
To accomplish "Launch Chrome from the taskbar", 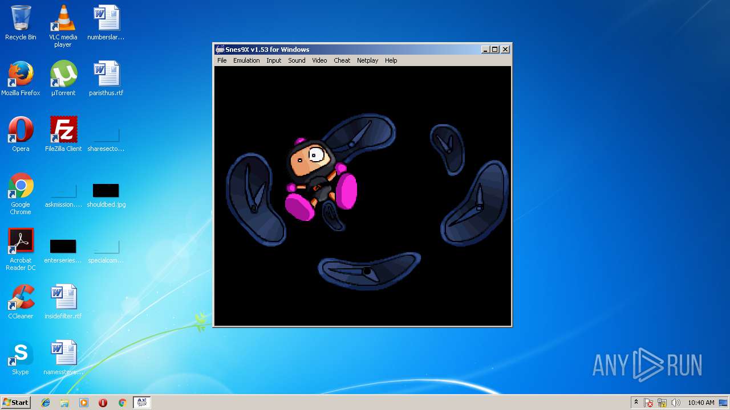I will pos(122,403).
